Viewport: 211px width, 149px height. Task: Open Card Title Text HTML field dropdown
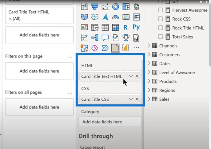(131, 76)
